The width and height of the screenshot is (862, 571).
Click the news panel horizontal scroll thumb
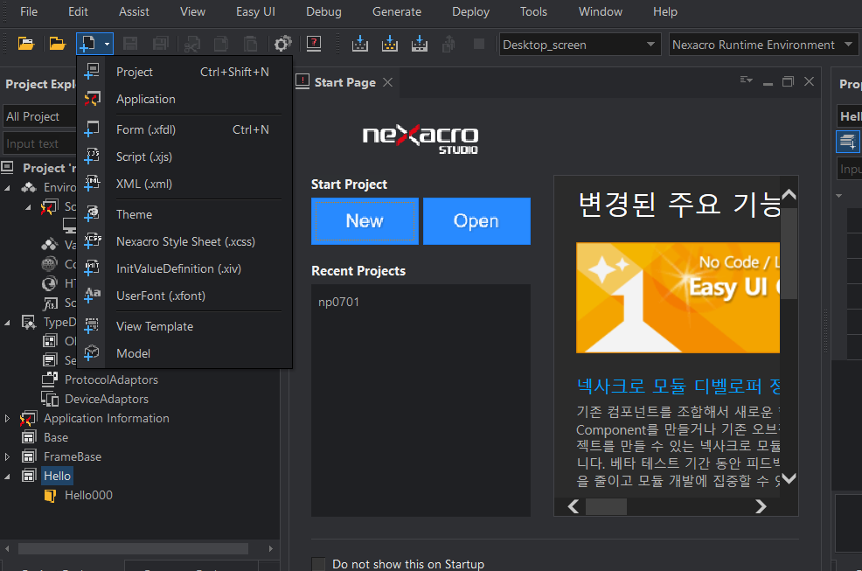tap(606, 506)
